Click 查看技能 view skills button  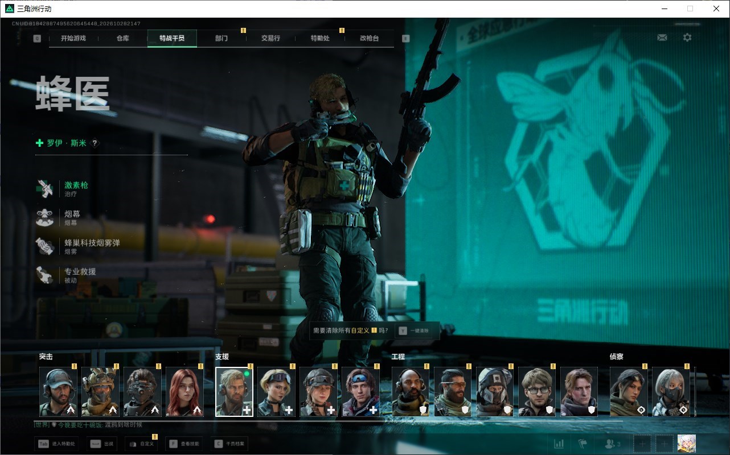tap(184, 444)
